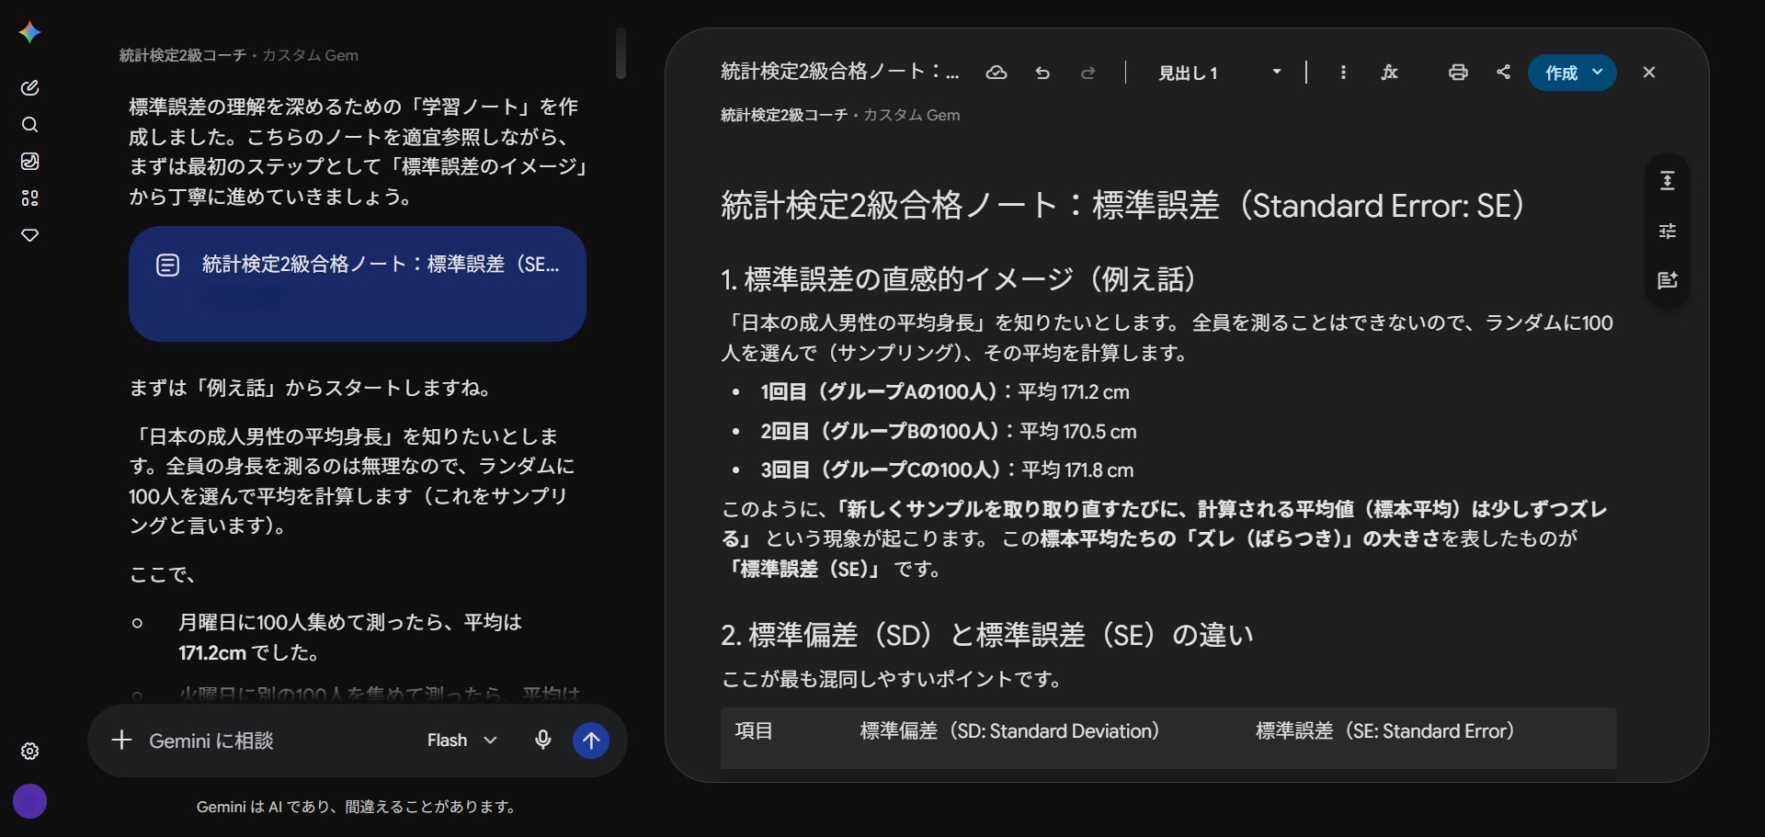
Task: Undo the last edit in the note
Action: click(x=1042, y=73)
